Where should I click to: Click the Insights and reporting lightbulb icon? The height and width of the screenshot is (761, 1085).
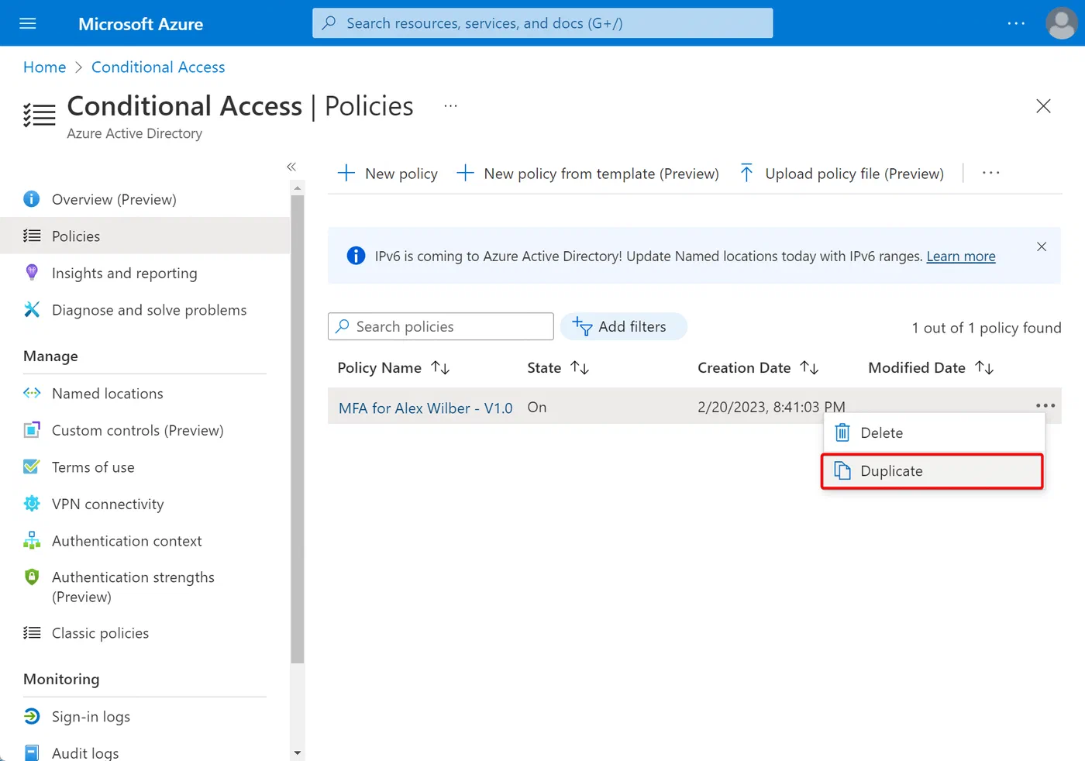click(32, 273)
